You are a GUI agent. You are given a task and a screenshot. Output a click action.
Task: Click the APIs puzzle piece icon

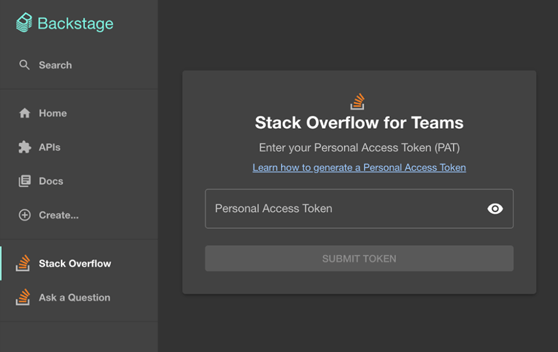pos(24,147)
